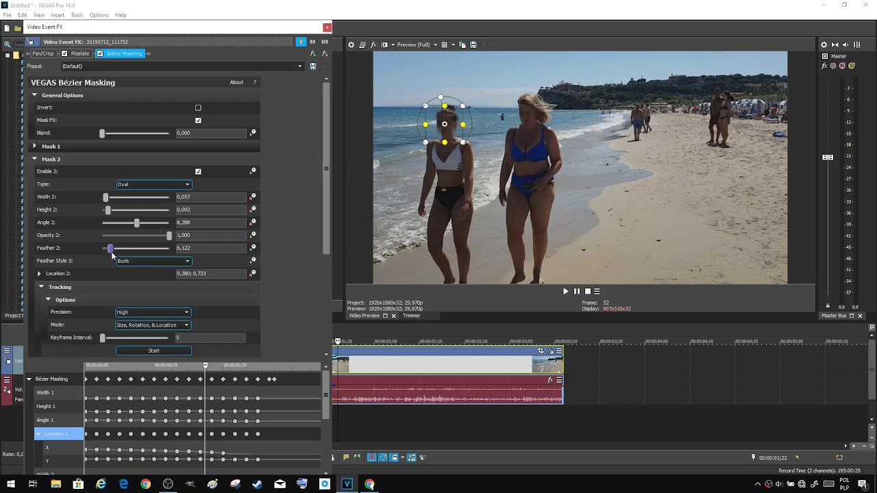Toggle Split Screen View in preview
The height and width of the screenshot is (493, 877).
click(x=384, y=45)
